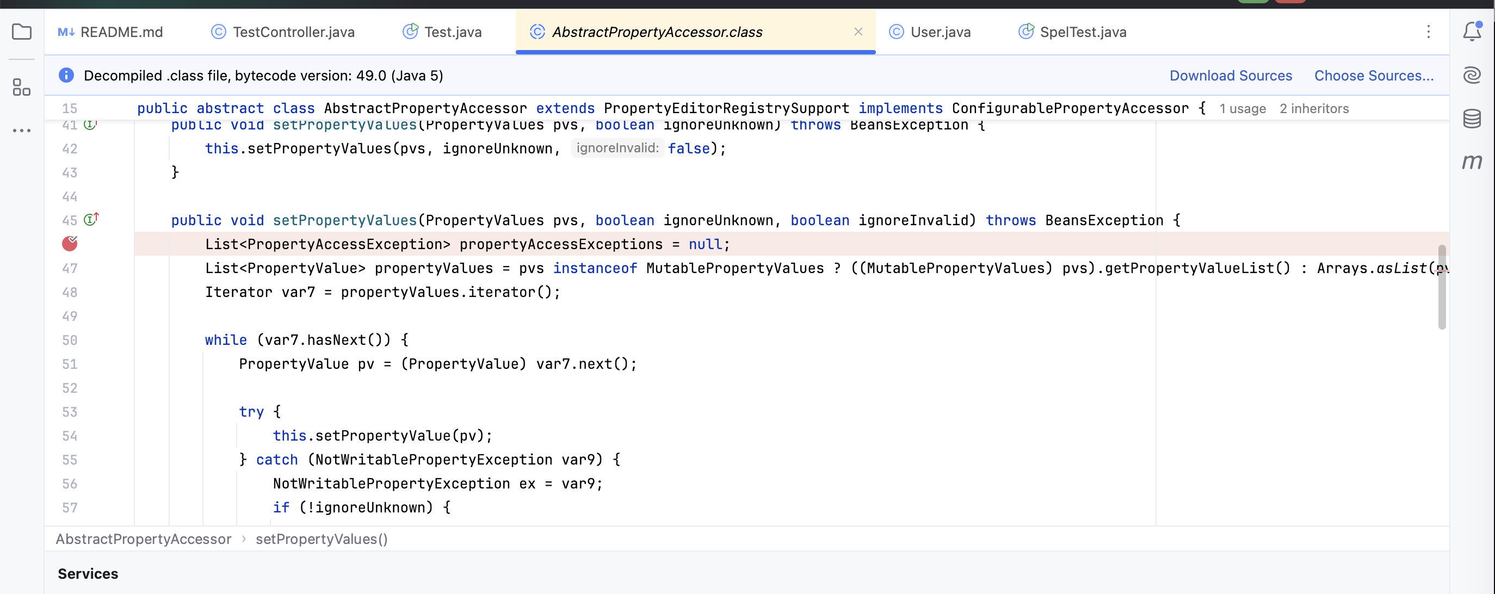
Task: Open the Database tool window
Action: point(1471,119)
